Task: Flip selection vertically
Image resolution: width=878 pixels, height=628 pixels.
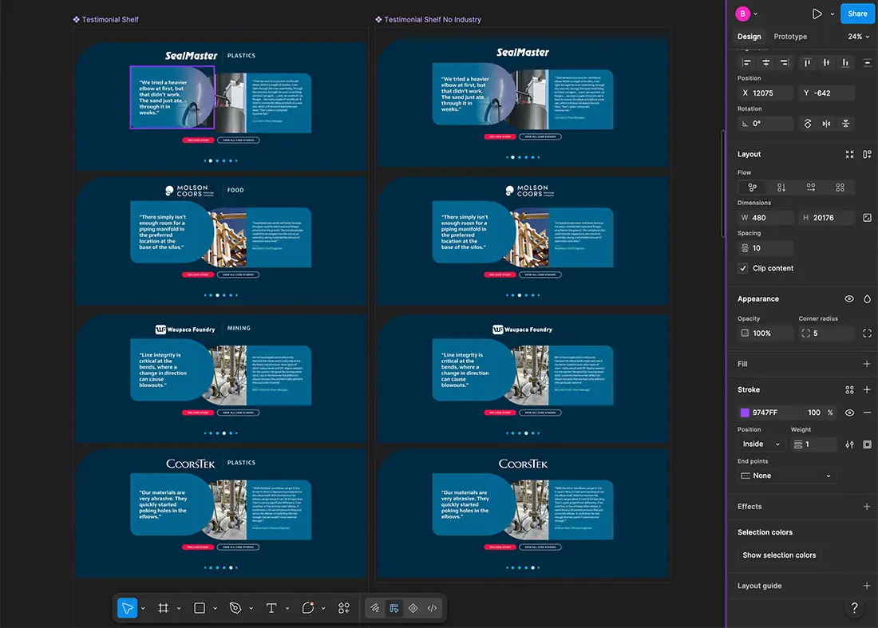Action: (x=845, y=124)
